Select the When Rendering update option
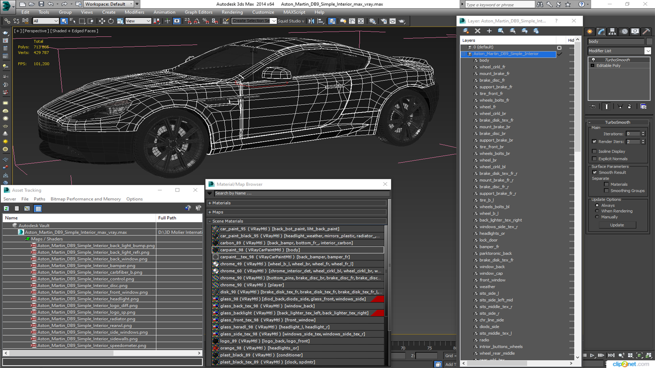Screen dimensions: 655x368 click(597, 211)
